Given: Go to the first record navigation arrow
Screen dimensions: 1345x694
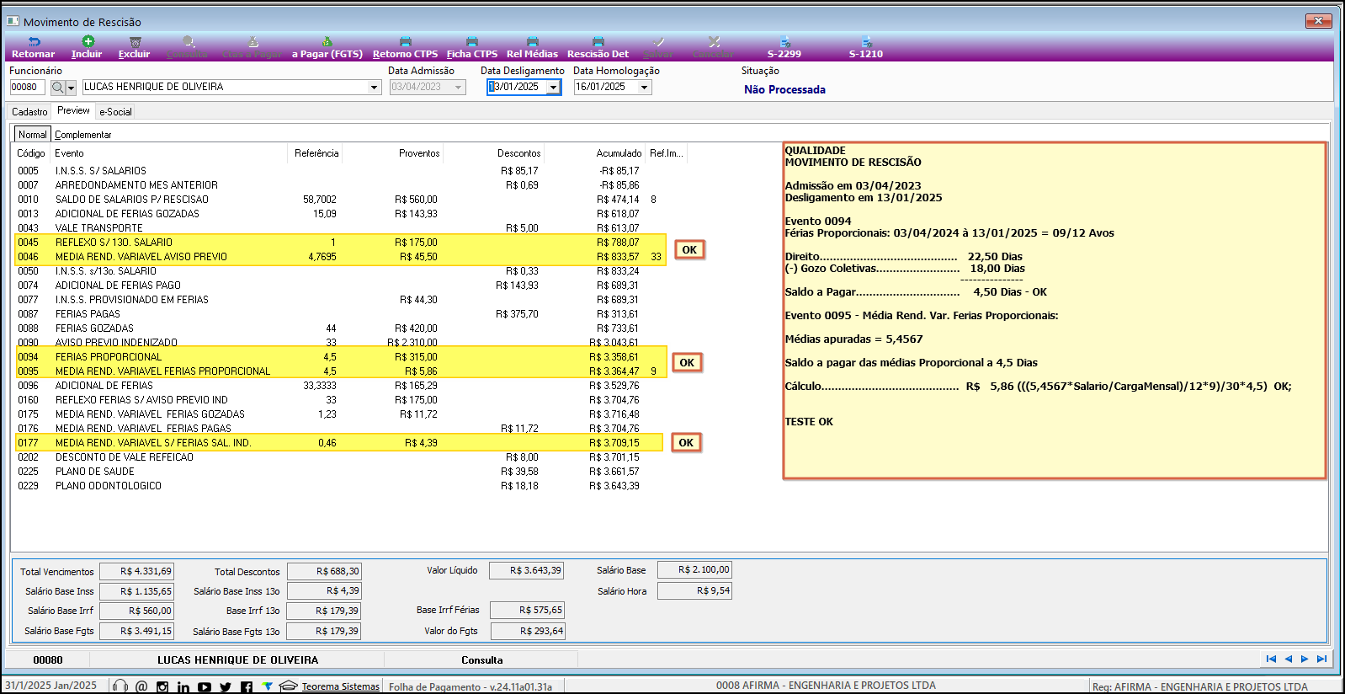Looking at the screenshot, I should 1271,659.
